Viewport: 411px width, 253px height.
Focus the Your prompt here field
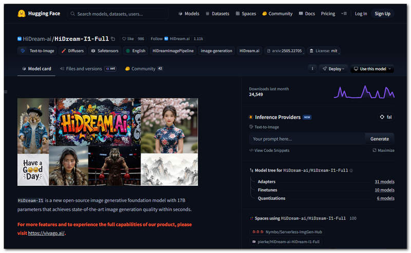307,139
